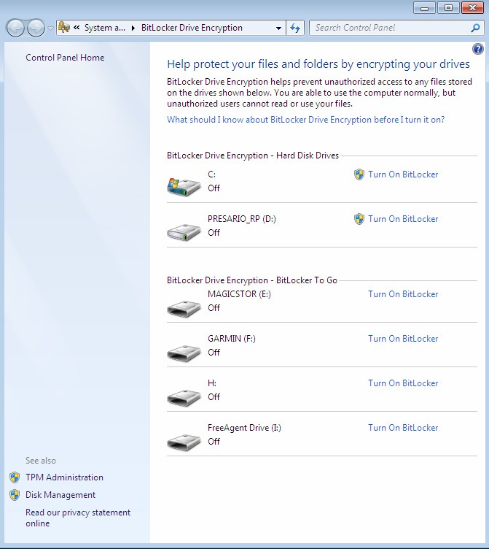
Task: Read our privacy statement online link
Action: (78, 518)
